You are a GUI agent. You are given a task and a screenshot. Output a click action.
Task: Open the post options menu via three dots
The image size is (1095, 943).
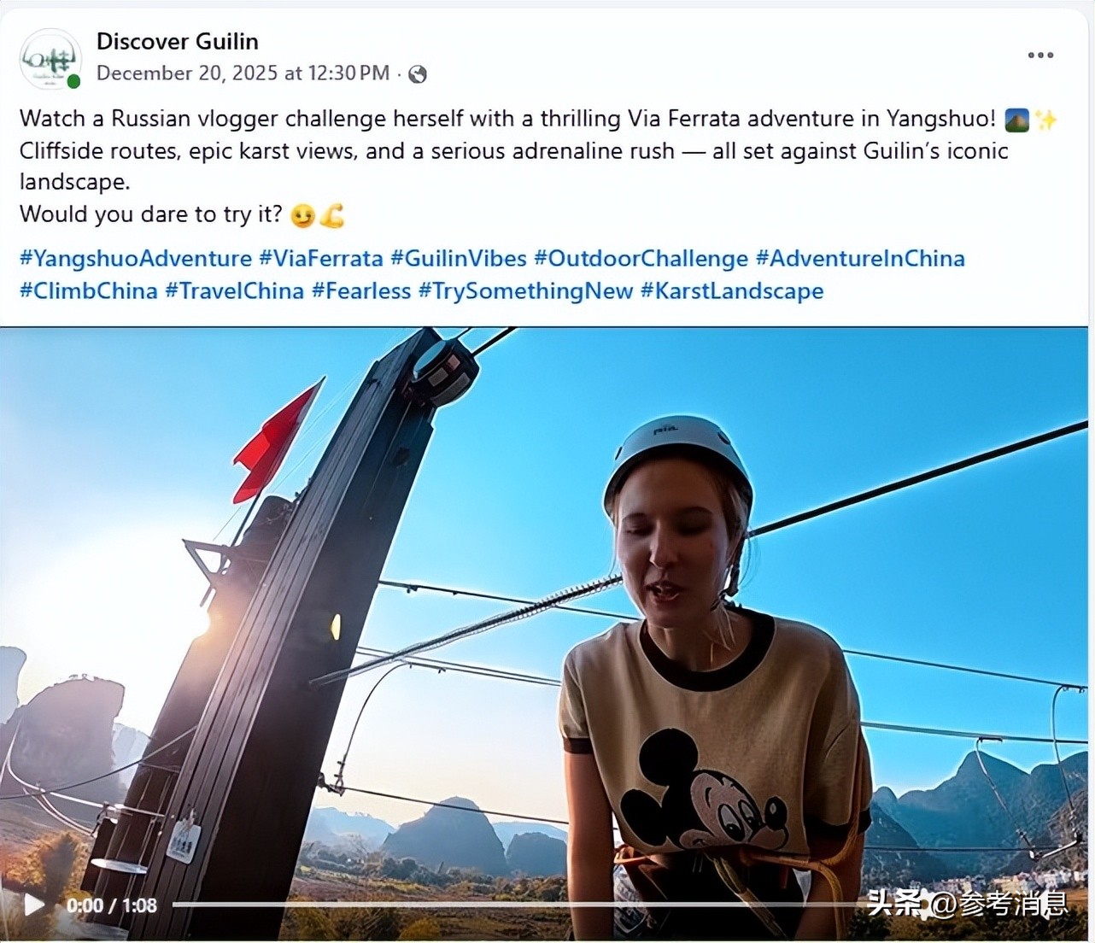1039,55
